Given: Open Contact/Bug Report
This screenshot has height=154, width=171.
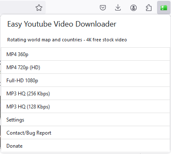Looking at the screenshot, I should click(x=85, y=132).
